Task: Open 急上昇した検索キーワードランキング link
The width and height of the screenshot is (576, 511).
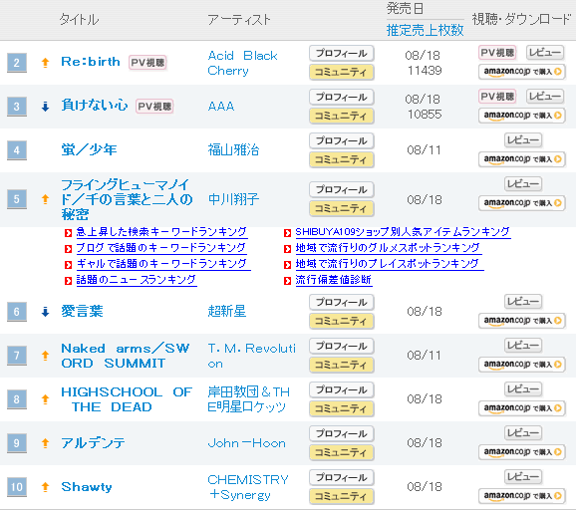Action: click(161, 232)
